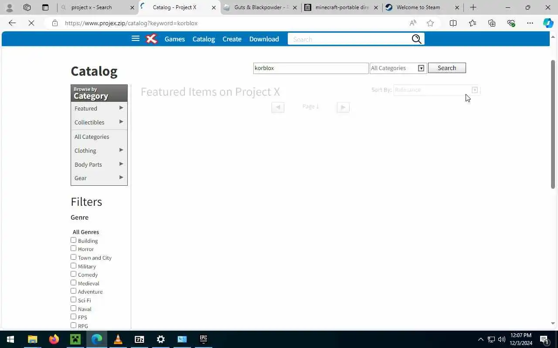
Task: Check the Building genre checkbox
Action: 73,240
